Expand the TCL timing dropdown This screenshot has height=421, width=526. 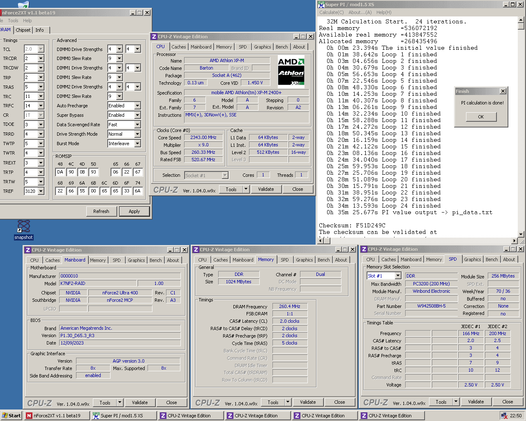click(41, 49)
